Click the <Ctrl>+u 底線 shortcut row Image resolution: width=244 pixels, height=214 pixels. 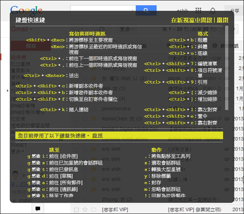[188, 53]
